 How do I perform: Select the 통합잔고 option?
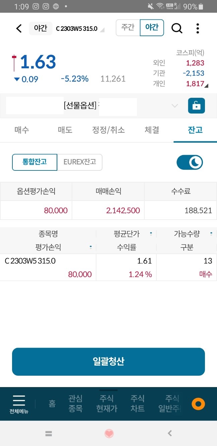[x=35, y=162]
